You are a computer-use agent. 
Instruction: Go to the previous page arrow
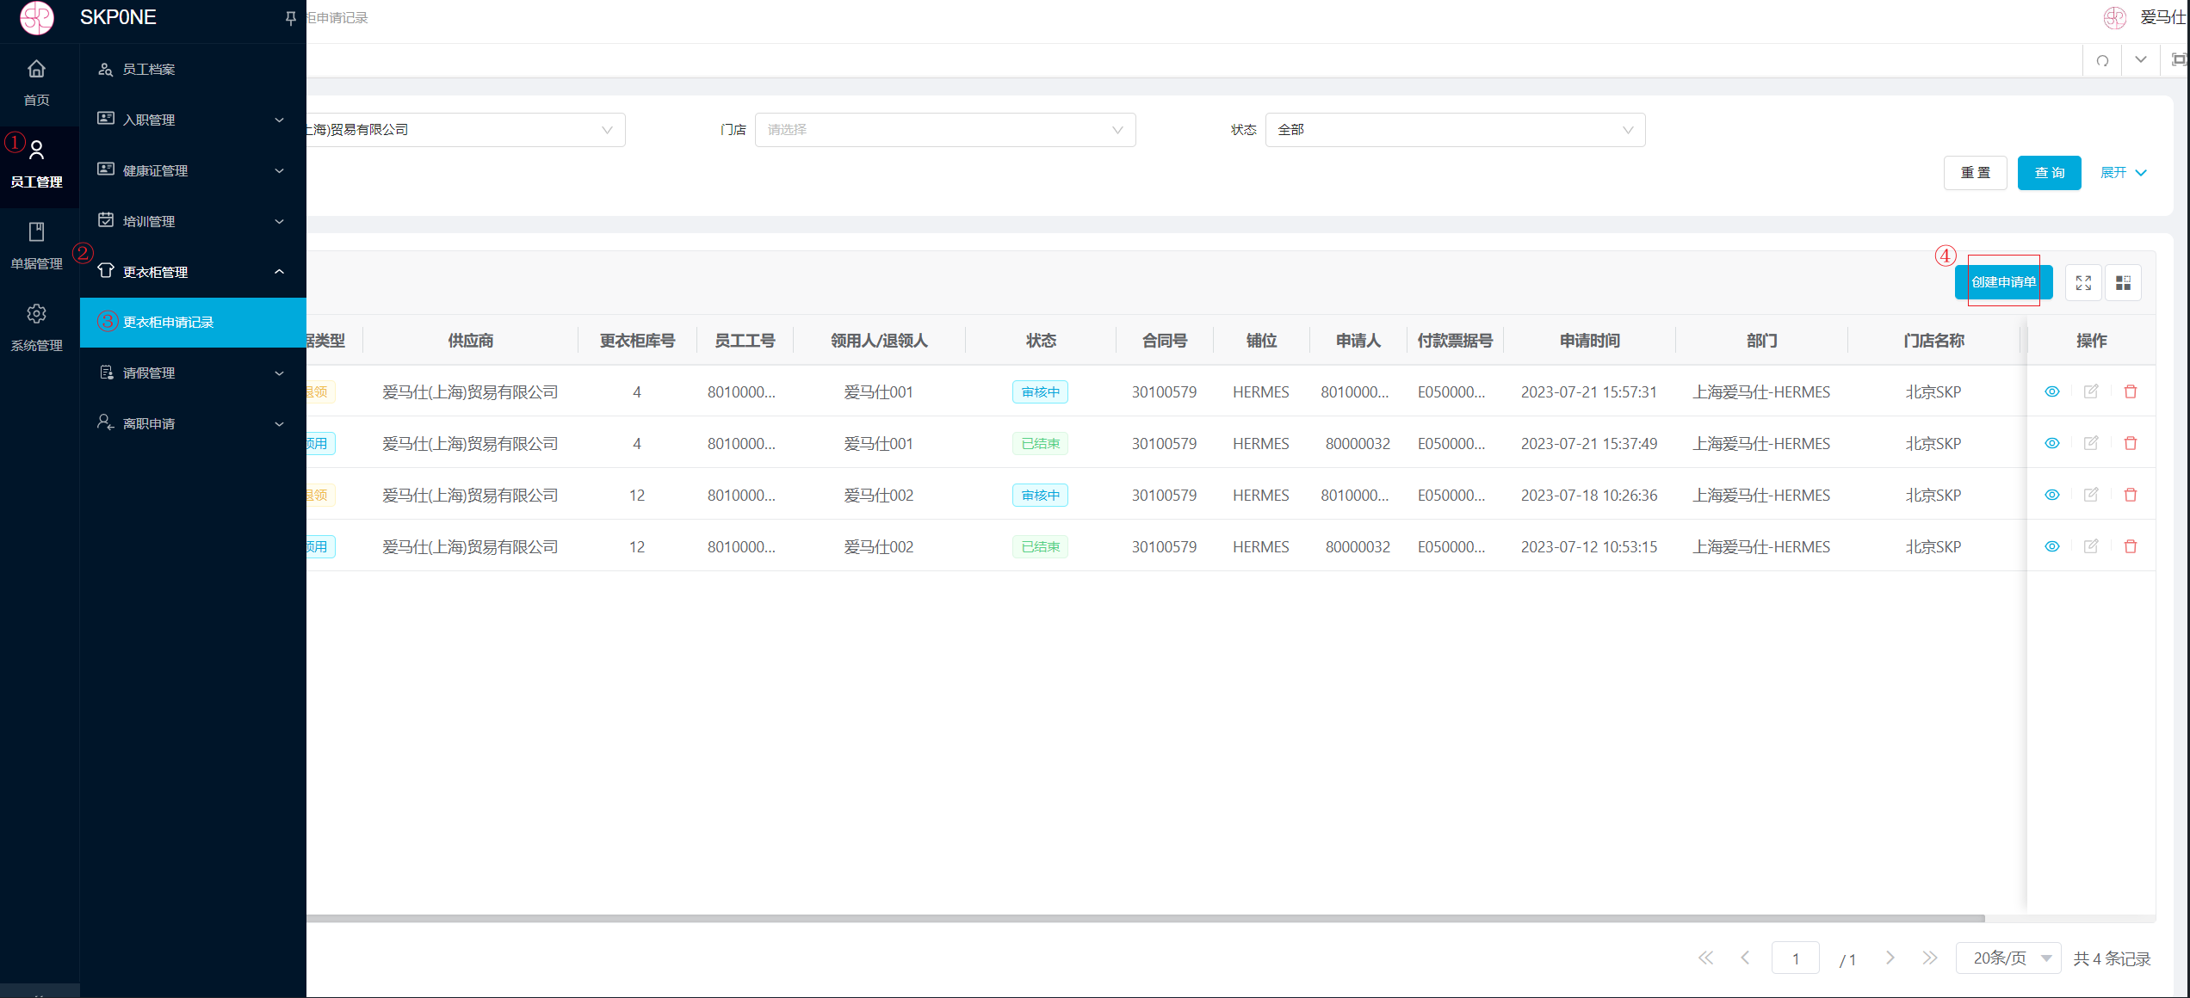point(1745,958)
